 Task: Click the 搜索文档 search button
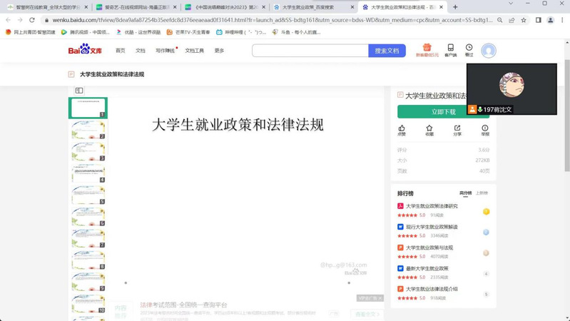pyautogui.click(x=387, y=51)
